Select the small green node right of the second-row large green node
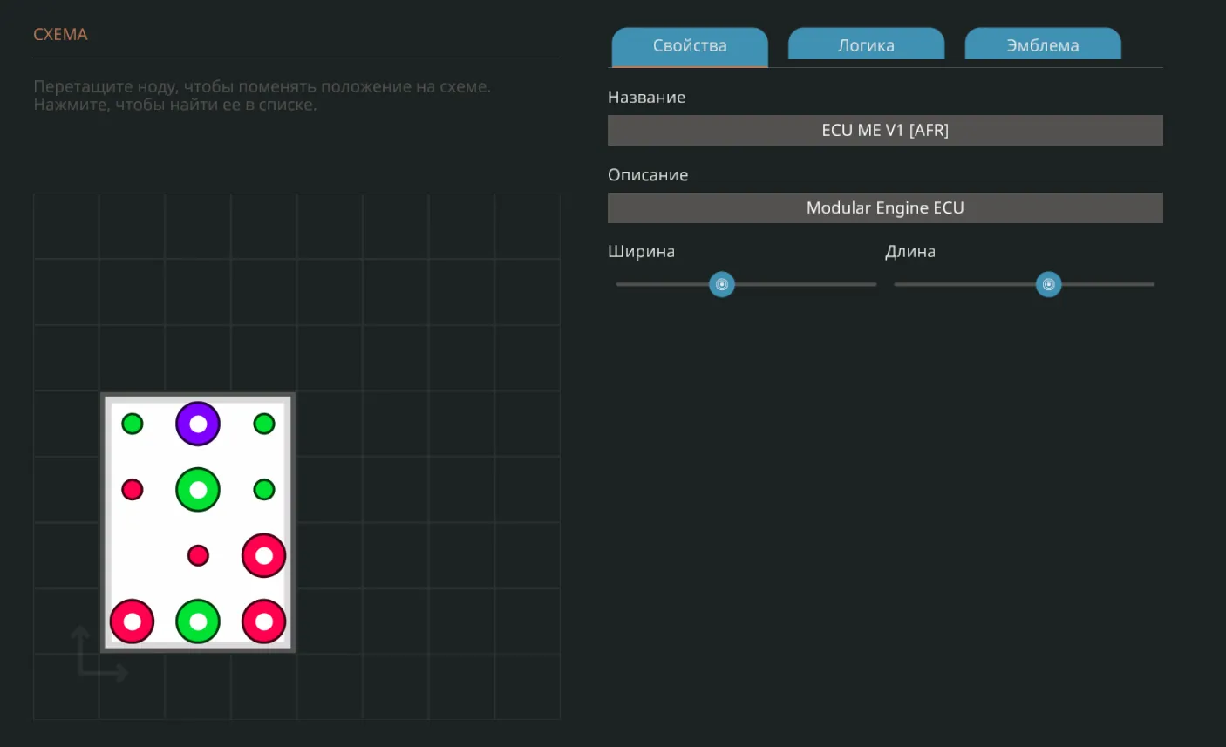The height and width of the screenshot is (747, 1226). [264, 490]
